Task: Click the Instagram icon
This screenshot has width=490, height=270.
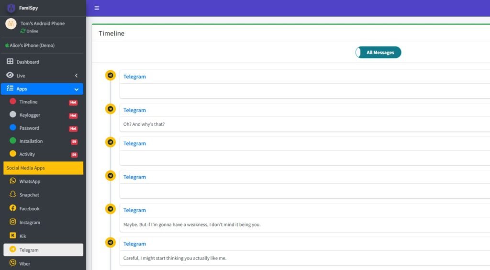Action: [x=13, y=222]
